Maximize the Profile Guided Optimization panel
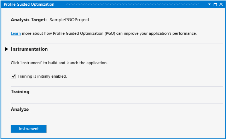Screen dimensions: 226x139 click(x=215, y=4)
